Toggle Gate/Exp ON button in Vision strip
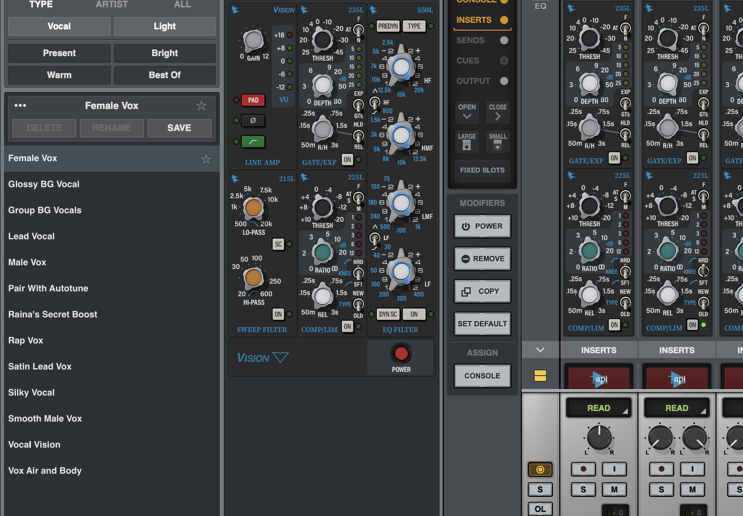This screenshot has height=516, width=743. tap(347, 160)
